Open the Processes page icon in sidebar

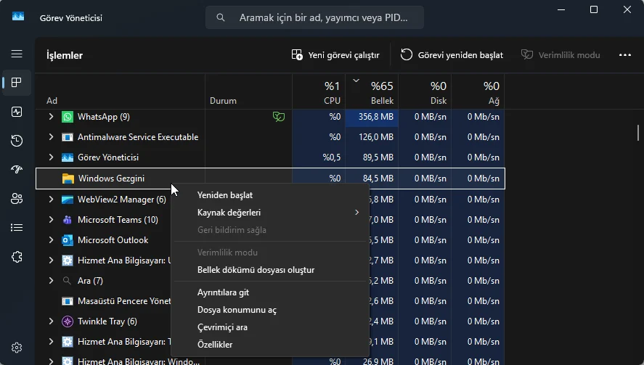(17, 83)
